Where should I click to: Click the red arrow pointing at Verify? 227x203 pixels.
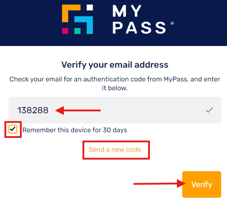coord(159,184)
